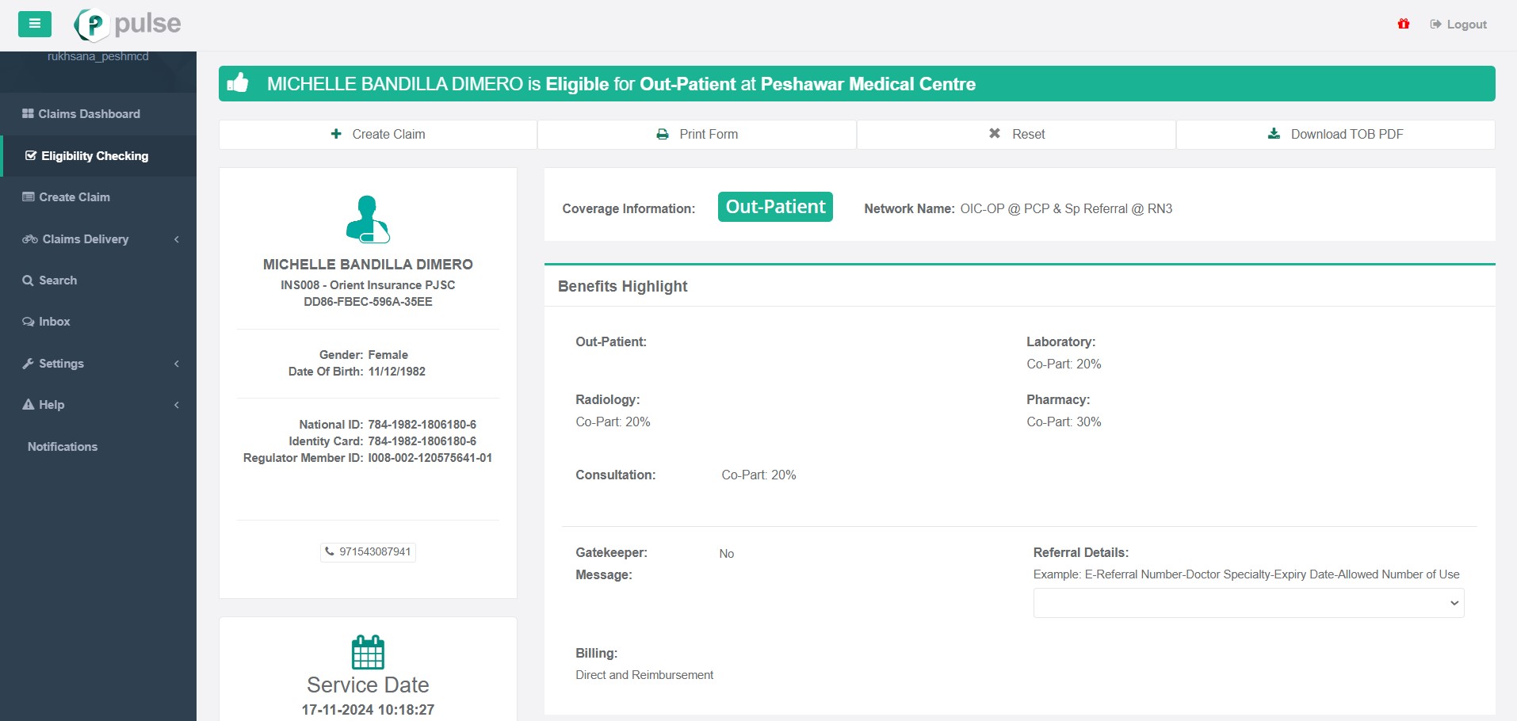Screen dimensions: 1517x721
Task: Select Eligibility Checking in sidebar
Action: tap(94, 156)
